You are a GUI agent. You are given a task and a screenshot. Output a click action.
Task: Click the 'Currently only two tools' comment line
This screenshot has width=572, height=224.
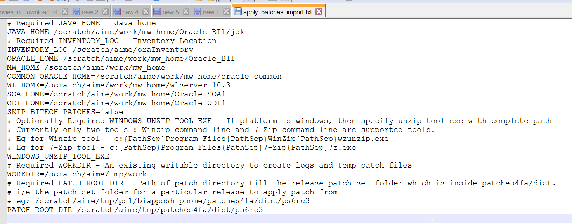(221, 130)
